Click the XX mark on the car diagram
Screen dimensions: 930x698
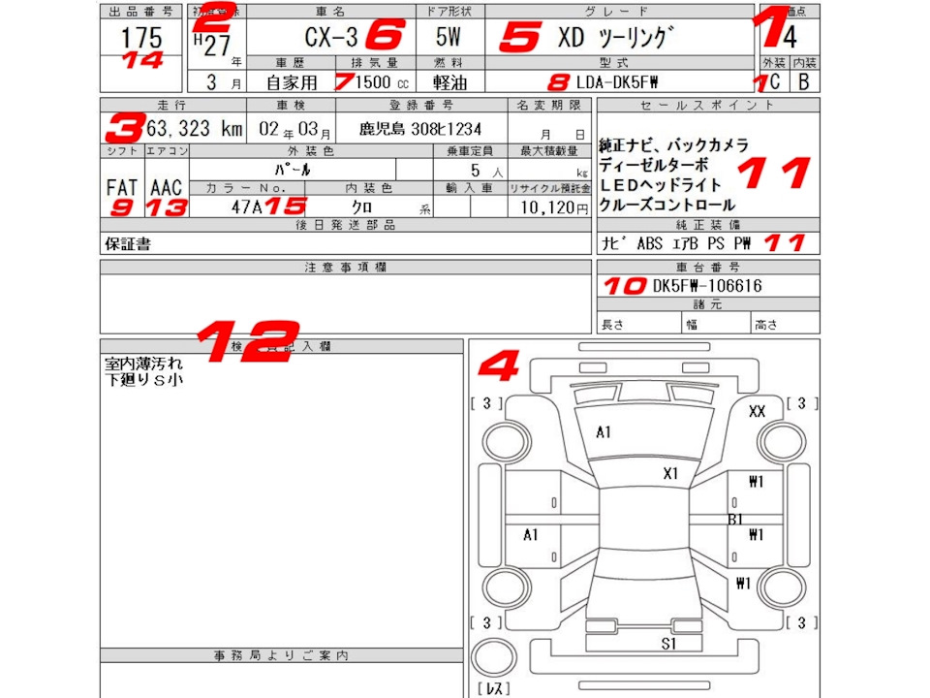[x=757, y=411]
